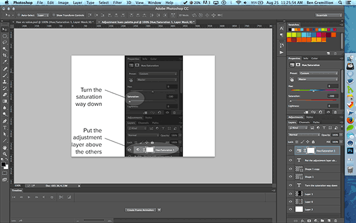Open the blend mode Normal dropdown

click(304, 135)
